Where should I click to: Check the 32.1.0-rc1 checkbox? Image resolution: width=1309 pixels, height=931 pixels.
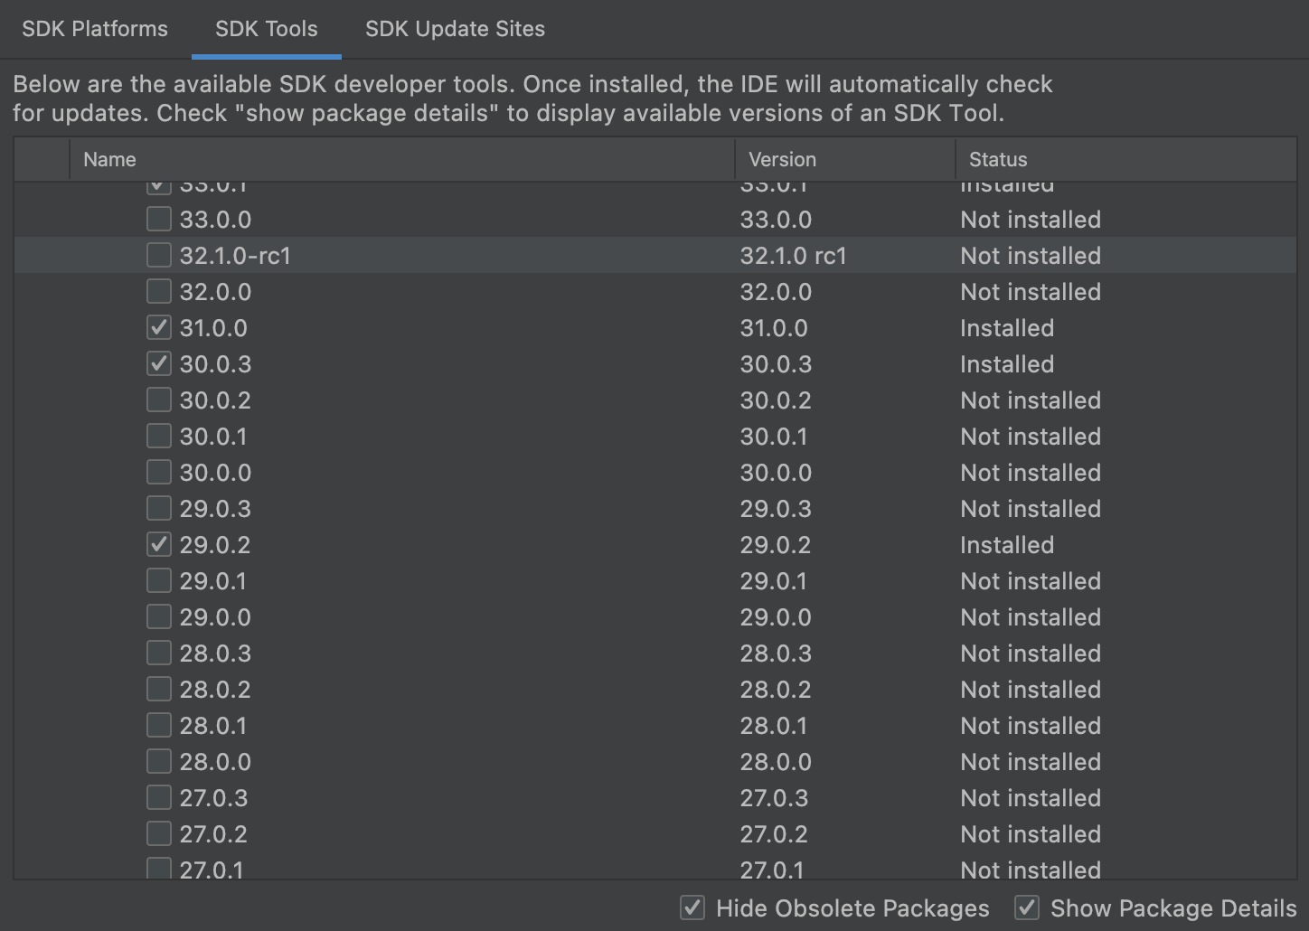click(x=158, y=255)
